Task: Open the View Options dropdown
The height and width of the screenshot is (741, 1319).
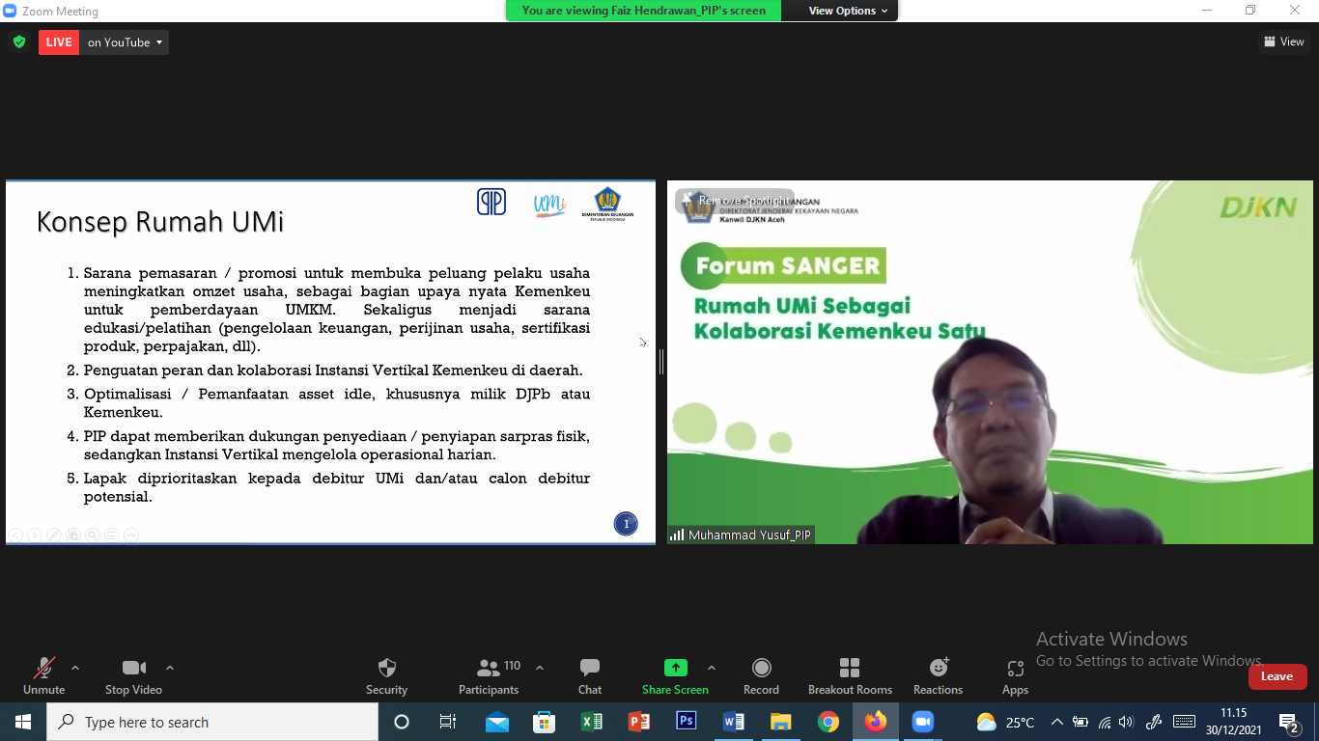Action: pos(841,11)
